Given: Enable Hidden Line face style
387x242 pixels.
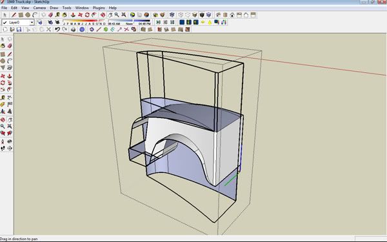Looking at the screenshot, I should pyautogui.click(x=188, y=15).
